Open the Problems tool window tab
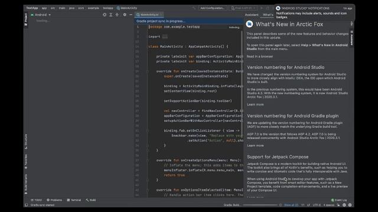This screenshot has height=212, width=378. [x=54, y=200]
